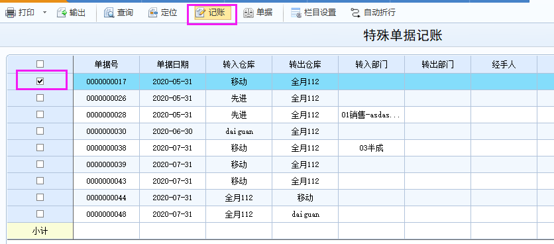554x244 pixels.
Task: Check the box for document 0000000030
Action: (x=40, y=131)
